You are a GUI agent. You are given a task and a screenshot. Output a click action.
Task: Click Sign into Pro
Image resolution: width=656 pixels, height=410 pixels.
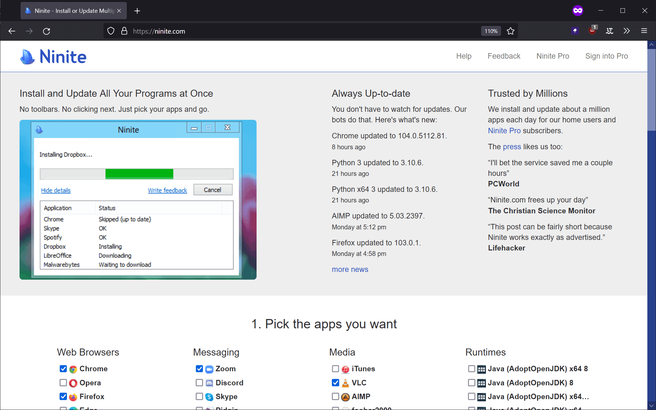[607, 56]
